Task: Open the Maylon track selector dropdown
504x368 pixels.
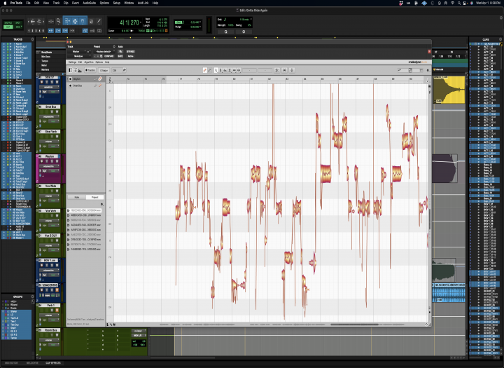Action: (x=78, y=50)
